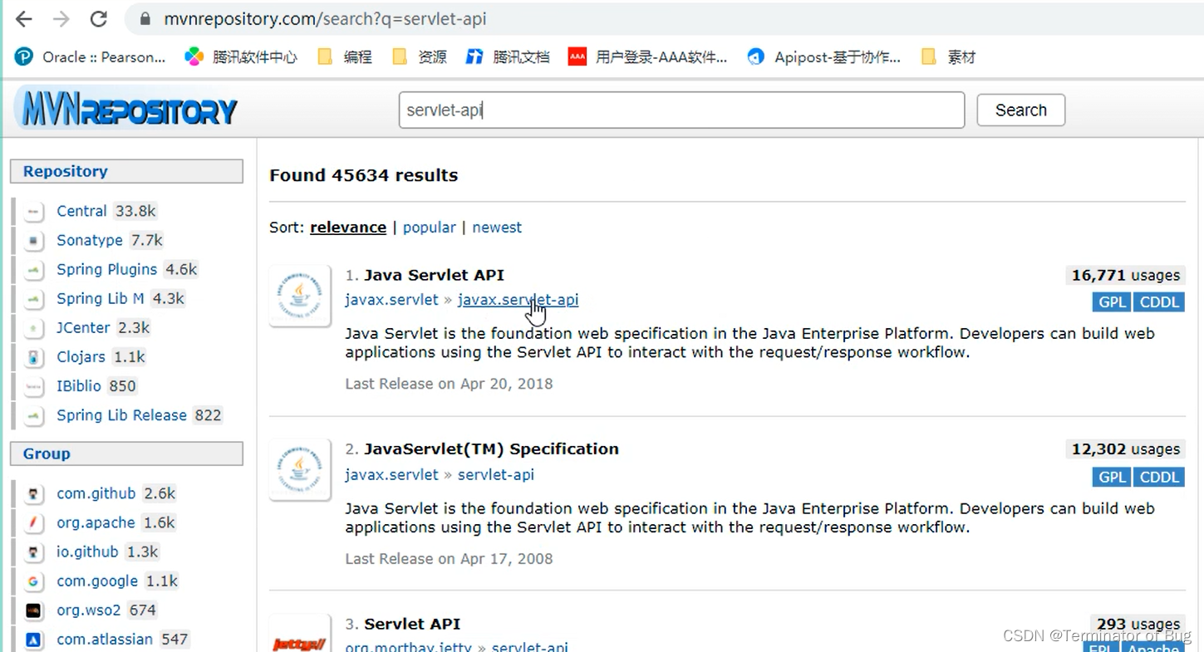Open the 编程 bookmarks folder
The image size is (1204, 652).
click(345, 56)
